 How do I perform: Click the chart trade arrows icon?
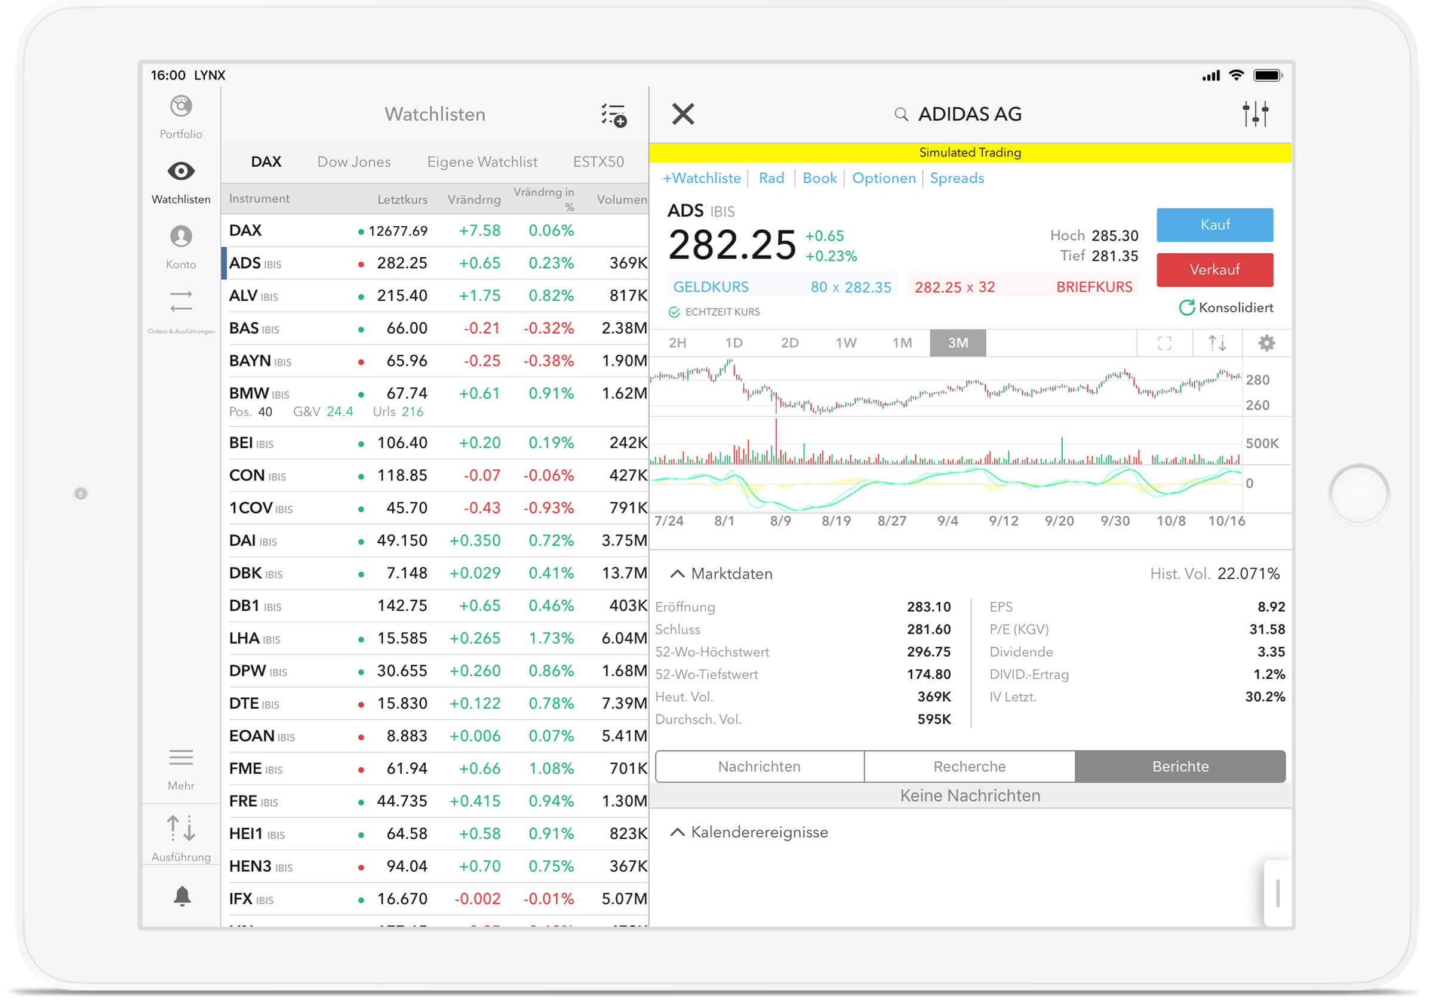point(1217,343)
